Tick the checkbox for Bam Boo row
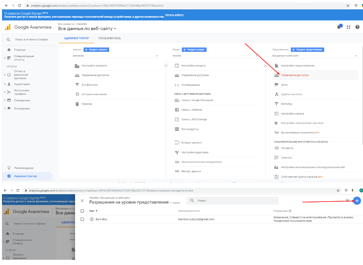 (x=82, y=219)
